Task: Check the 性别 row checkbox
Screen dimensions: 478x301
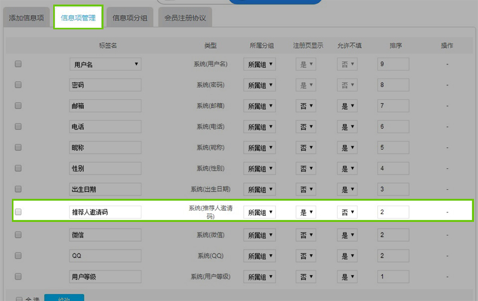Action: coord(18,168)
